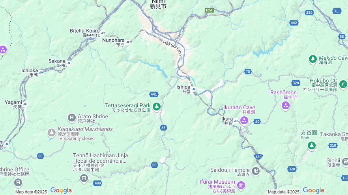The height and width of the screenshot is (195, 348).
Task: Open the Makidō Cave green marker
Action: (313, 59)
